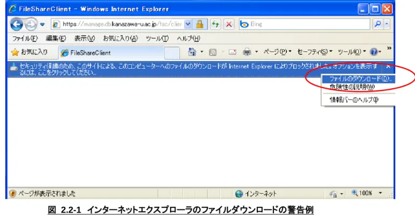Open the ヘルプ(H) menu

coord(188,39)
